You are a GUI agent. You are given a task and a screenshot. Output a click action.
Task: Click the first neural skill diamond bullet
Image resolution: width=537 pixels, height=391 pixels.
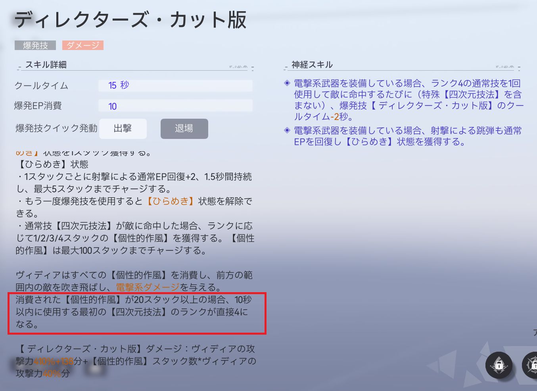click(x=287, y=83)
